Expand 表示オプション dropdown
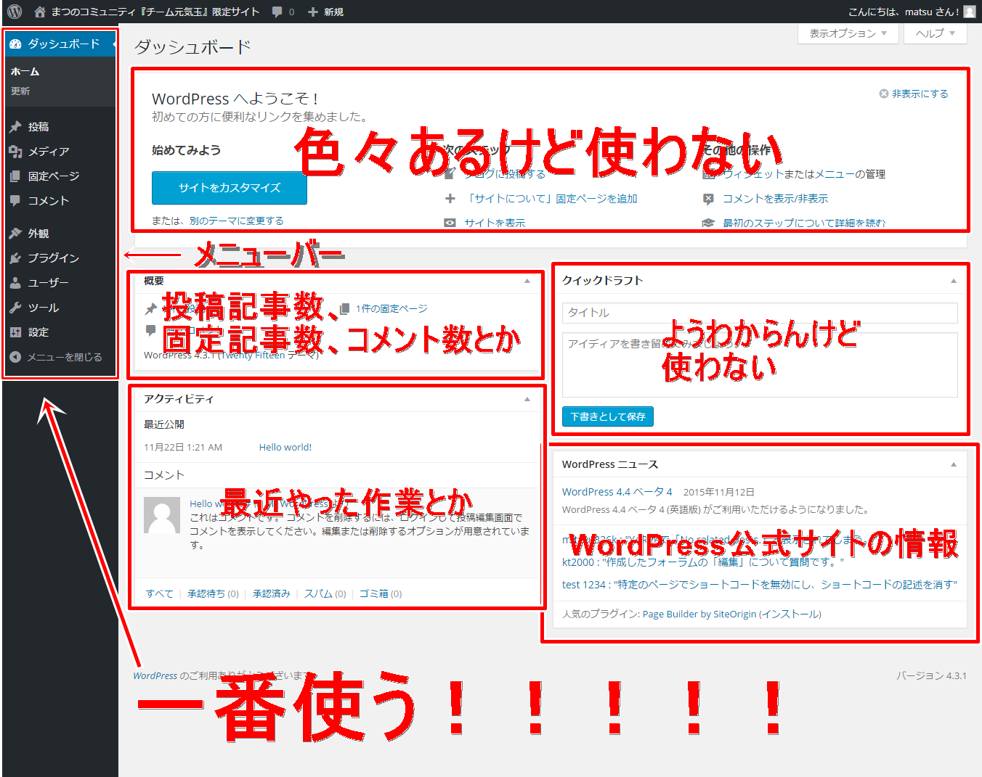This screenshot has height=777, width=982. (848, 33)
